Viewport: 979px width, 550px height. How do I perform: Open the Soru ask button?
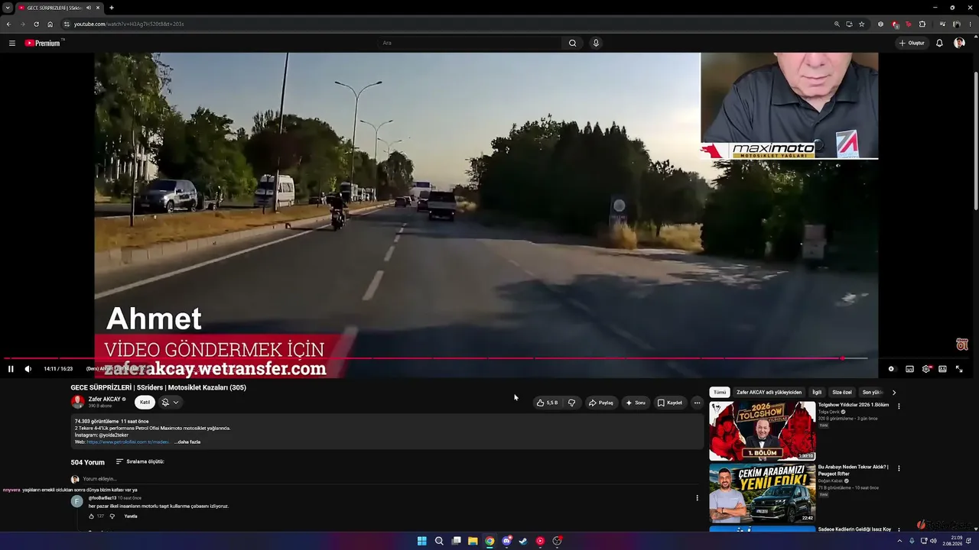tap(636, 403)
